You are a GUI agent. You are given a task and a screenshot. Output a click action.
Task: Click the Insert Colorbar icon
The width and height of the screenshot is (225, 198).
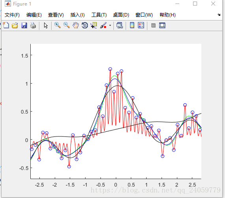132,25
